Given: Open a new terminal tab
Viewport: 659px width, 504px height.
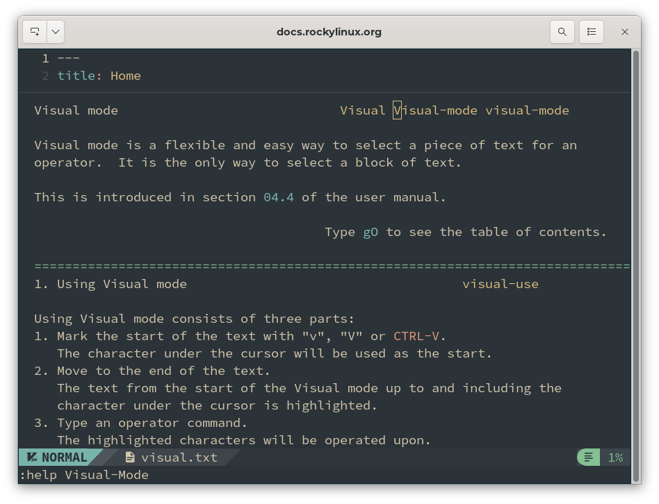Looking at the screenshot, I should tap(34, 31).
